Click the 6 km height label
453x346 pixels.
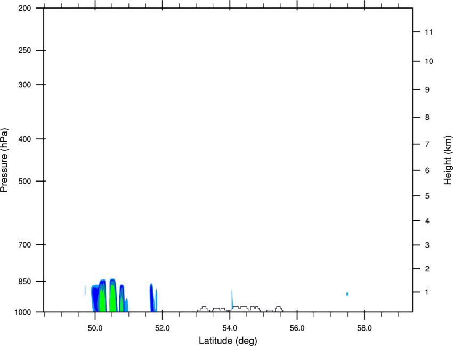pos(427,170)
